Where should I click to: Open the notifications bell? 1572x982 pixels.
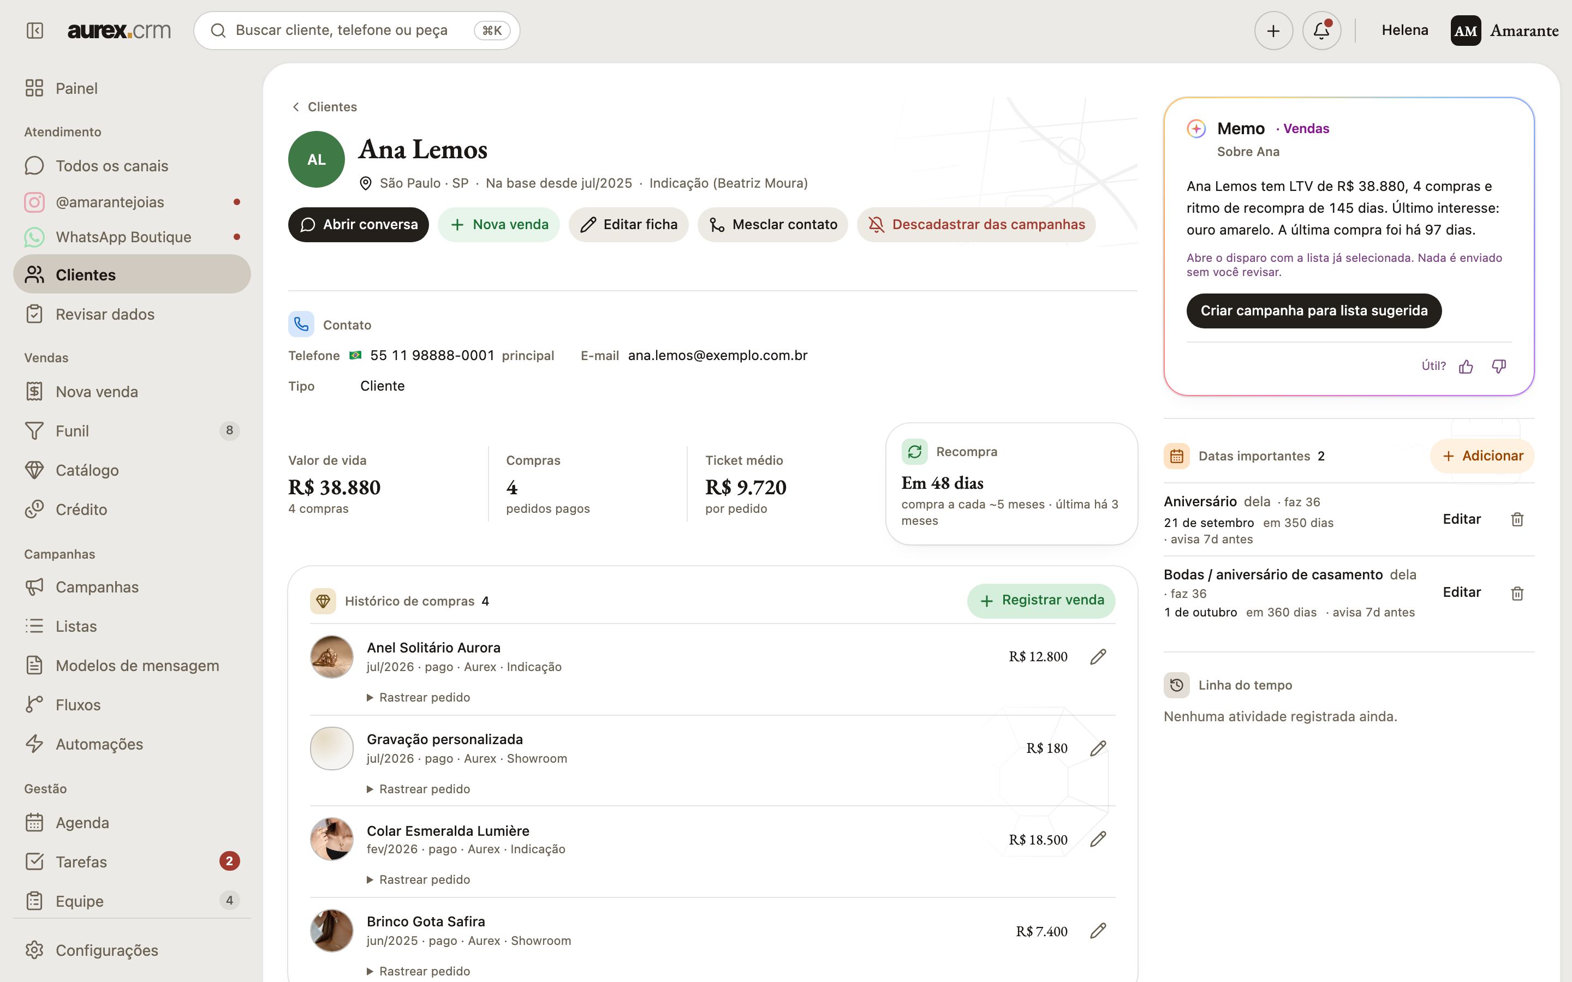click(x=1321, y=31)
